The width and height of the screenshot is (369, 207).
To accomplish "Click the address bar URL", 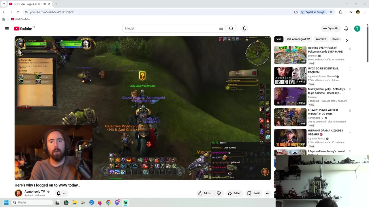I will (52, 12).
